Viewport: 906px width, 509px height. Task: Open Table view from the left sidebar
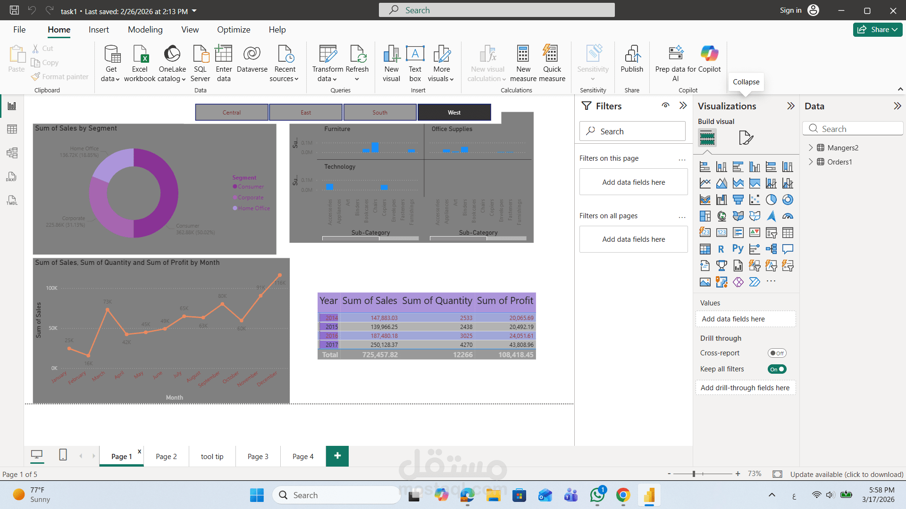[x=11, y=129]
